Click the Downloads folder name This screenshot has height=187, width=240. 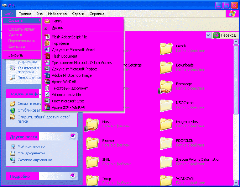coord(185,65)
